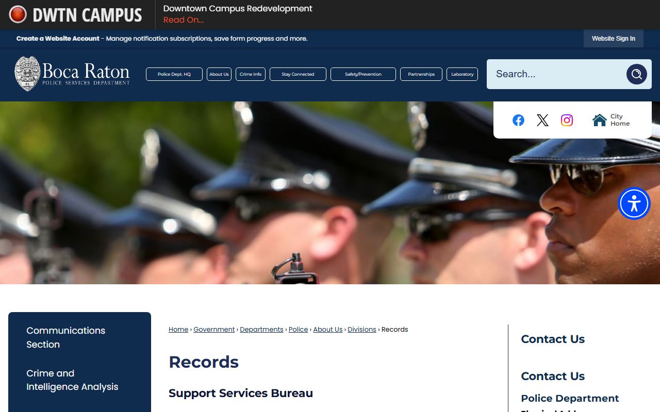
Task: Click the officers banner photo
Action: (330, 193)
